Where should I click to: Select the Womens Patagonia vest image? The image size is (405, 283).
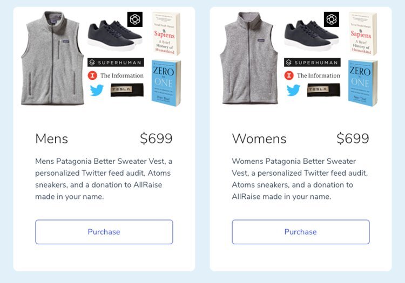point(249,58)
